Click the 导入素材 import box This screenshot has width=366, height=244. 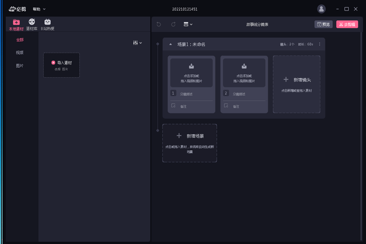pyautogui.click(x=61, y=65)
